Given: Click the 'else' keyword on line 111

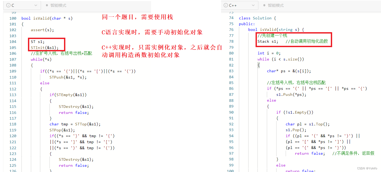Looking at the screenshot, I should tap(45, 83).
